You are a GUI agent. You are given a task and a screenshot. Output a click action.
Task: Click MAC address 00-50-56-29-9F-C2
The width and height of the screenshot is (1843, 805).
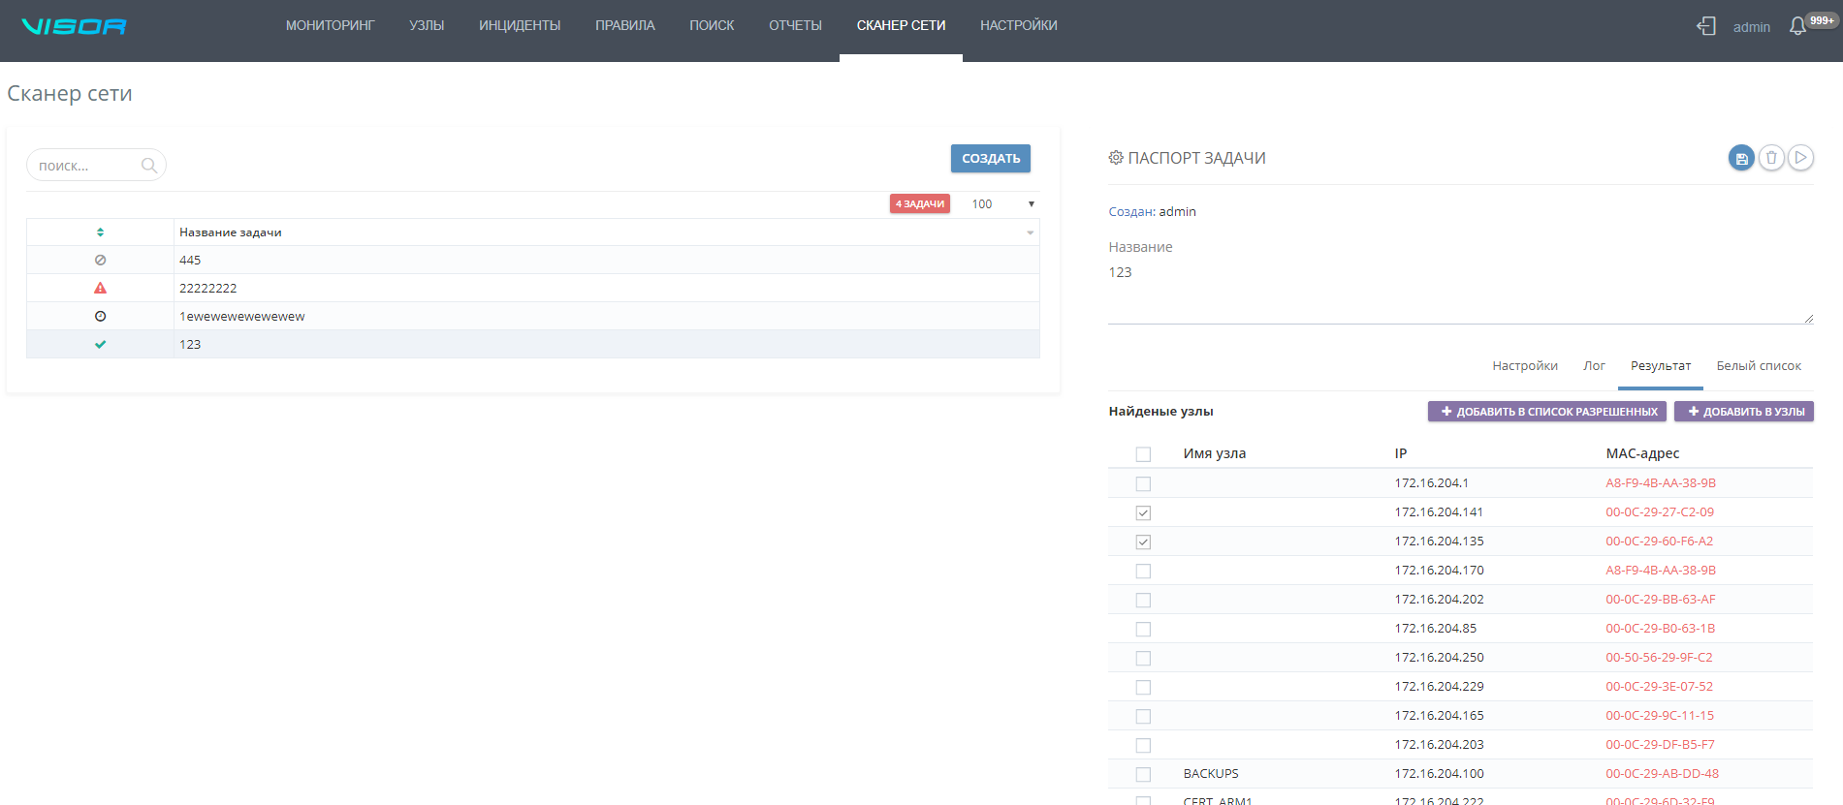coord(1659,658)
